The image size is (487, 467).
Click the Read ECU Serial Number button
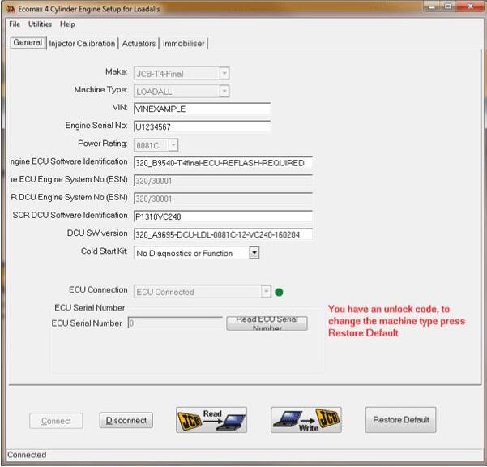267,323
